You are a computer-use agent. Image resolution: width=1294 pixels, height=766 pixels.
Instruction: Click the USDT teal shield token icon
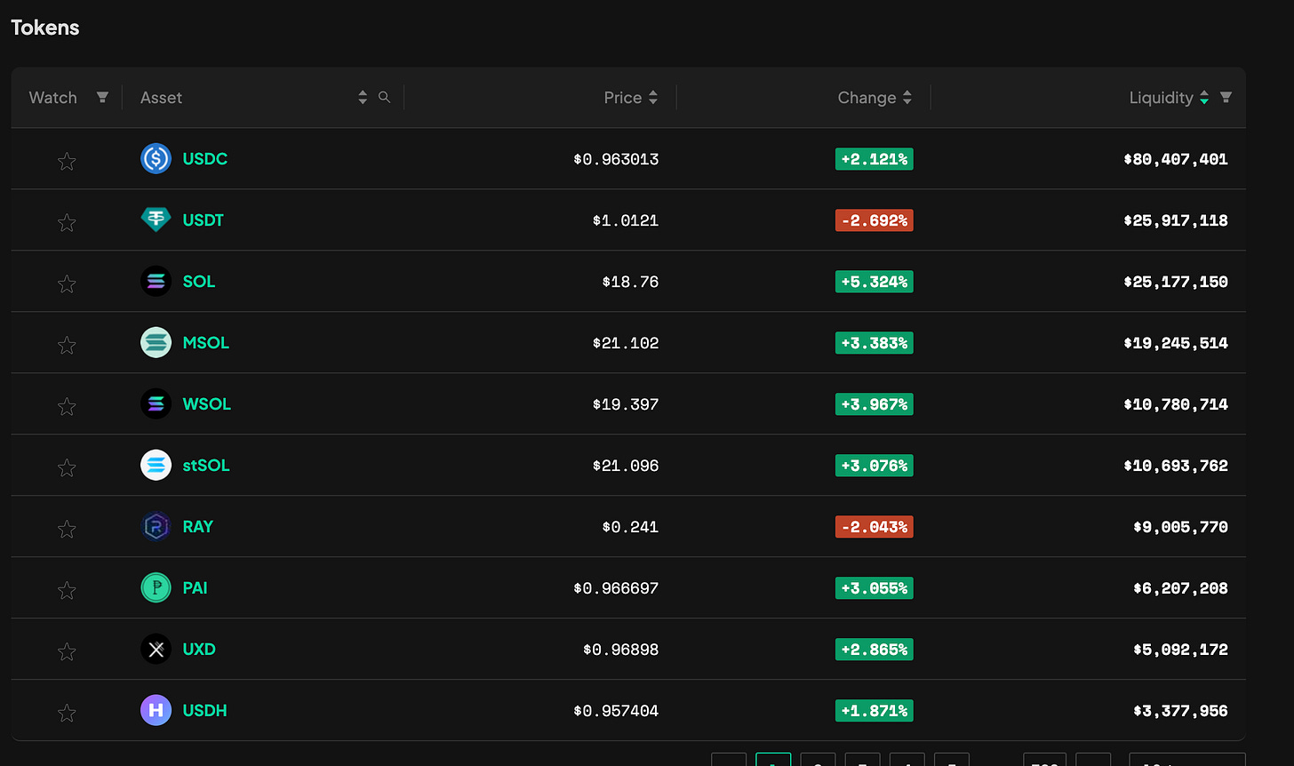pyautogui.click(x=156, y=219)
